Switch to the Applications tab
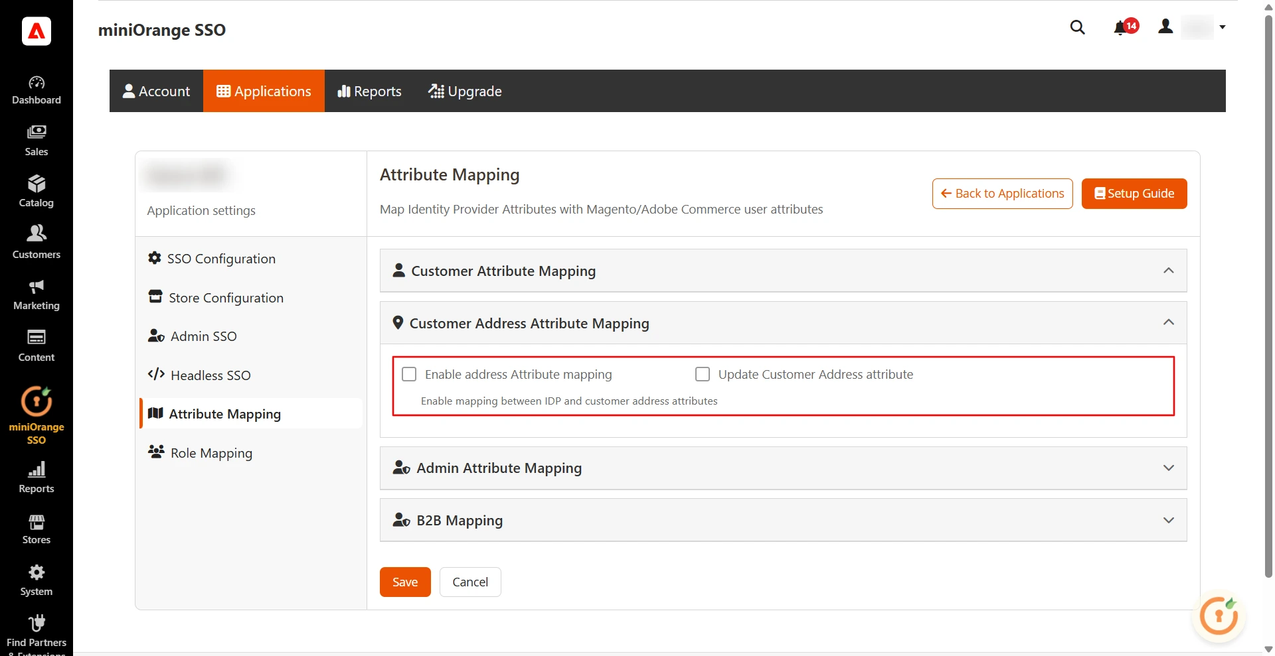 (264, 91)
